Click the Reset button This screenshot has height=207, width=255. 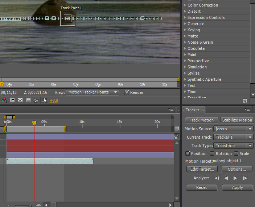pos(201,187)
